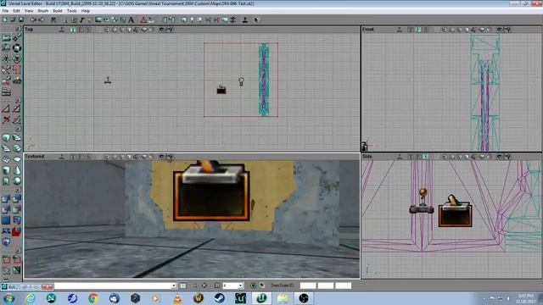Viewport: 543px width, 305px height.
Task: Click the Add Volume icon in toolbox
Action: point(6,241)
